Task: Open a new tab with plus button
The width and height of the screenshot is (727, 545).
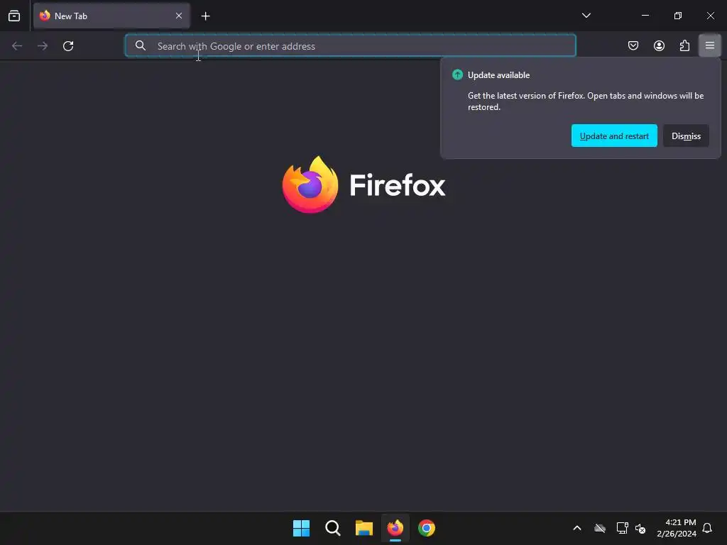Action: [205, 16]
